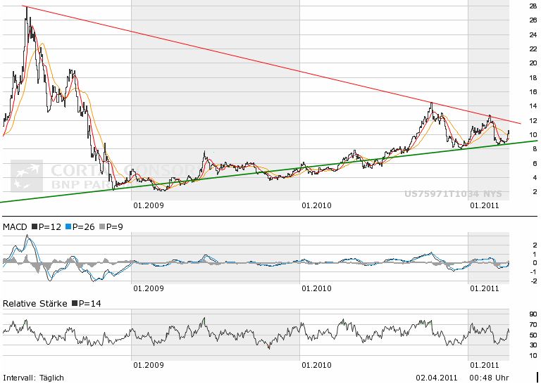
Task: Click price axis value 18
Action: tap(533, 77)
